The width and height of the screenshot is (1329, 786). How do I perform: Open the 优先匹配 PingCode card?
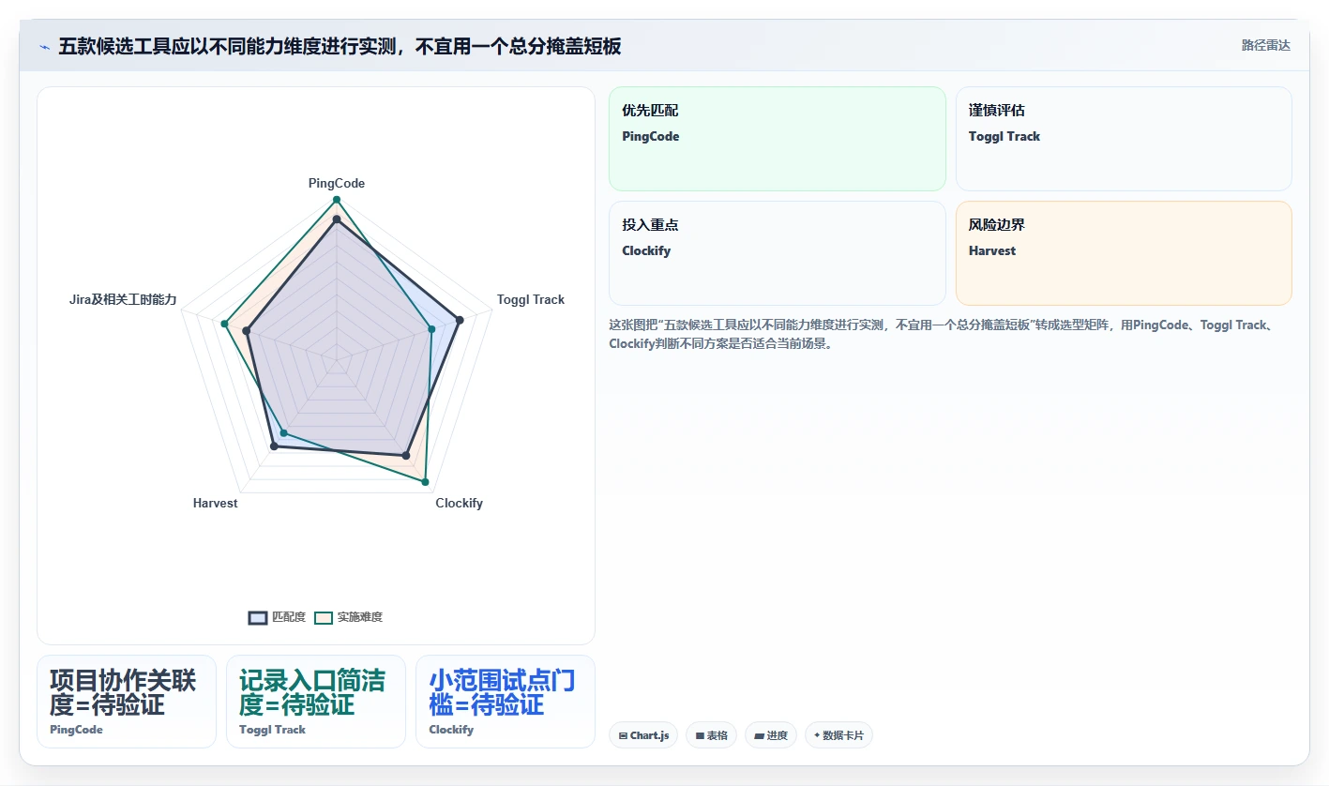tap(778, 139)
